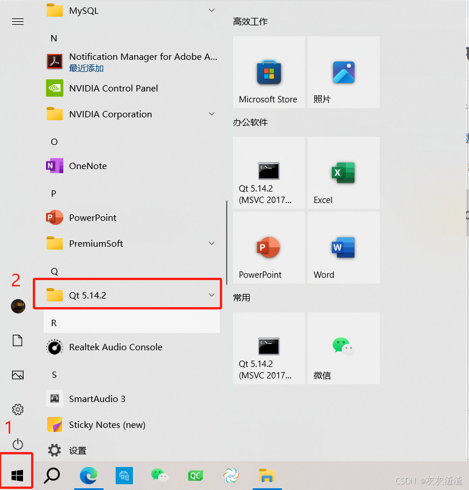Image resolution: width=469 pixels, height=490 pixels.
Task: Launch Qt Creator (QC) from taskbar
Action: tap(196, 476)
